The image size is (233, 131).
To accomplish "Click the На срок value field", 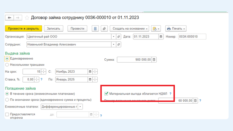I will (x=32, y=72).
